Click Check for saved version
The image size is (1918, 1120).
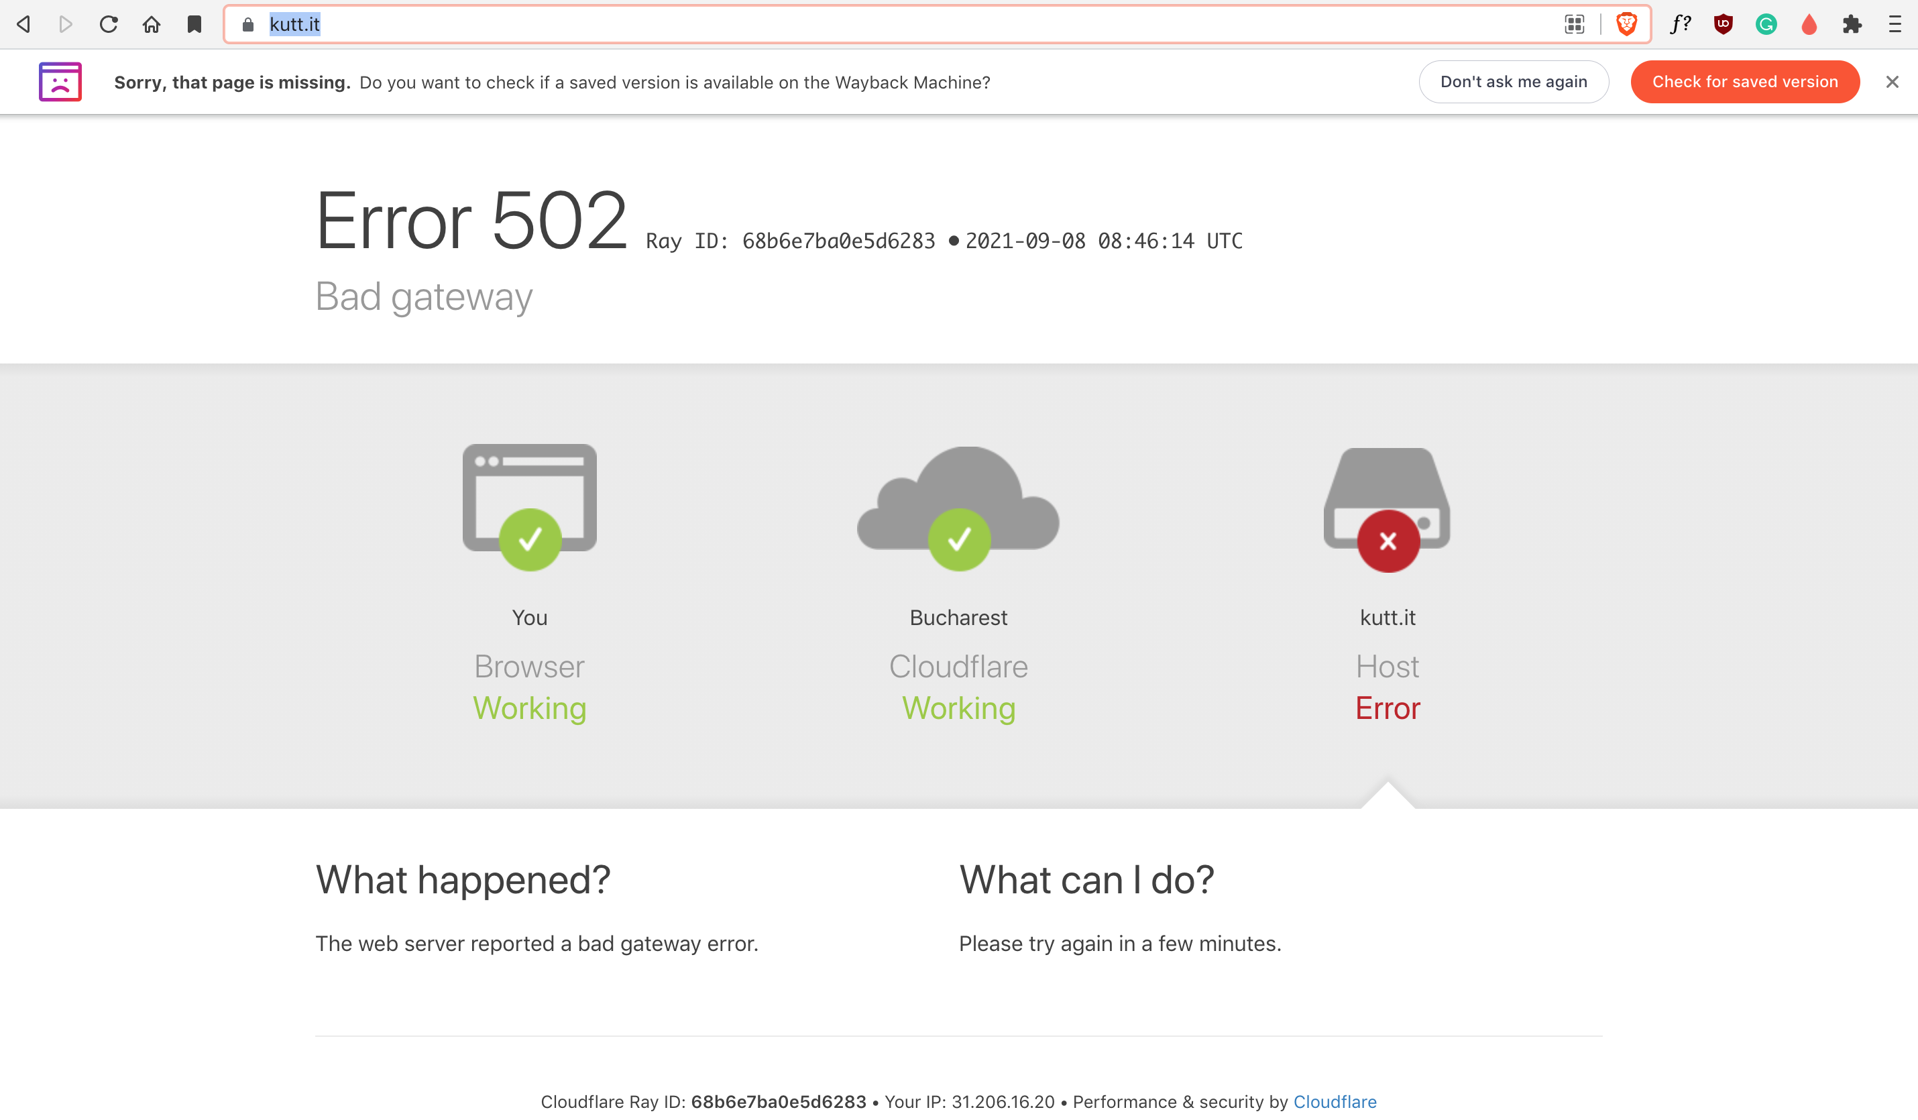(x=1744, y=81)
